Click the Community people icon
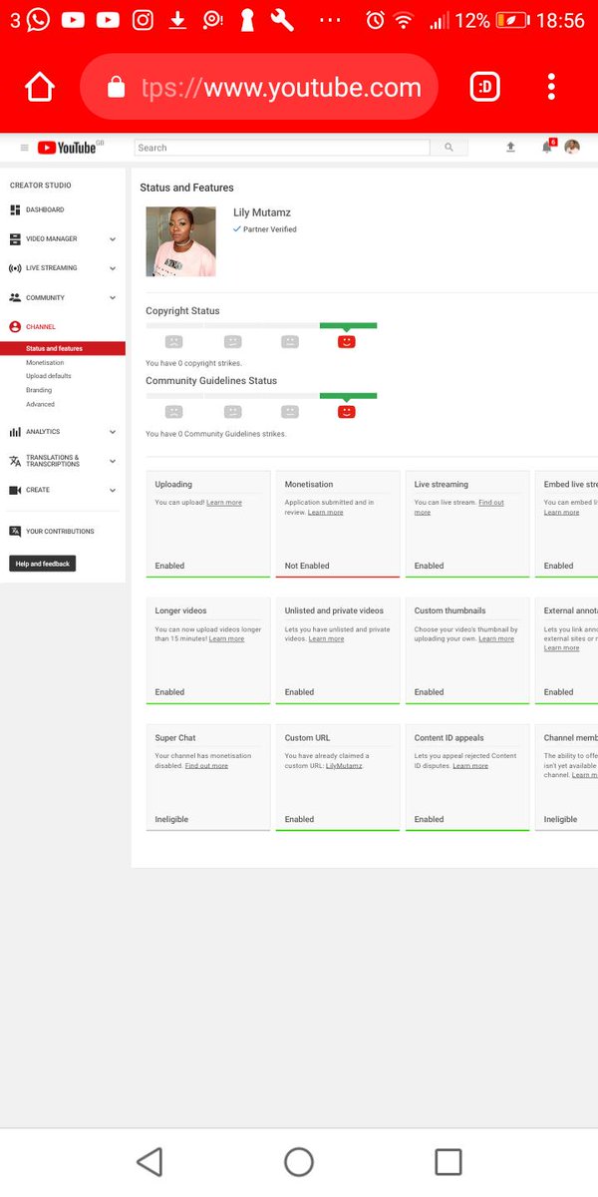Image resolution: width=598 pixels, height=1197 pixels. tap(15, 297)
